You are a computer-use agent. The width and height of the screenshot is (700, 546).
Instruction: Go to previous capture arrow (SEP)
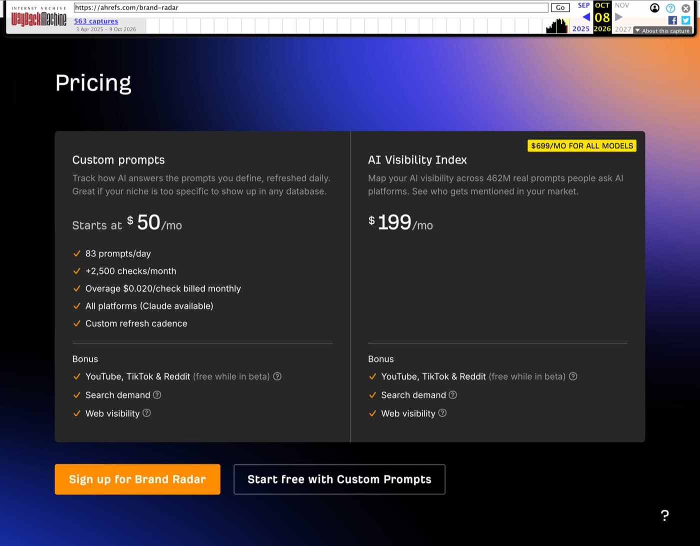point(586,17)
